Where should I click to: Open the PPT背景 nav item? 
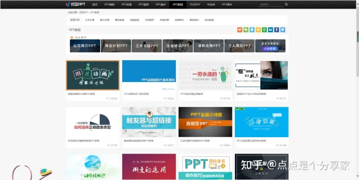[x=127, y=4]
